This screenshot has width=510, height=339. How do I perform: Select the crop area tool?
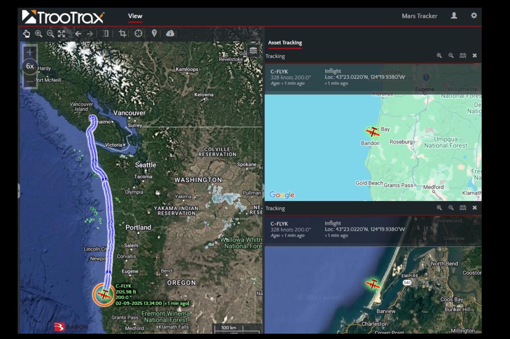pyautogui.click(x=123, y=33)
